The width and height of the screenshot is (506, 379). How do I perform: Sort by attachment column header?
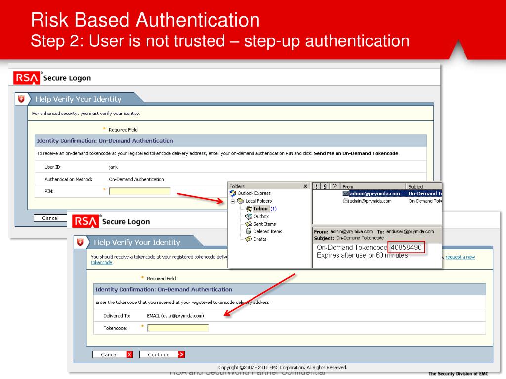pos(325,186)
